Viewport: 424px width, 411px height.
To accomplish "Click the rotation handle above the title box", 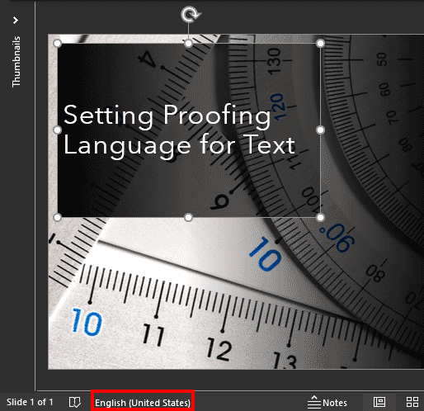I will (x=191, y=15).
